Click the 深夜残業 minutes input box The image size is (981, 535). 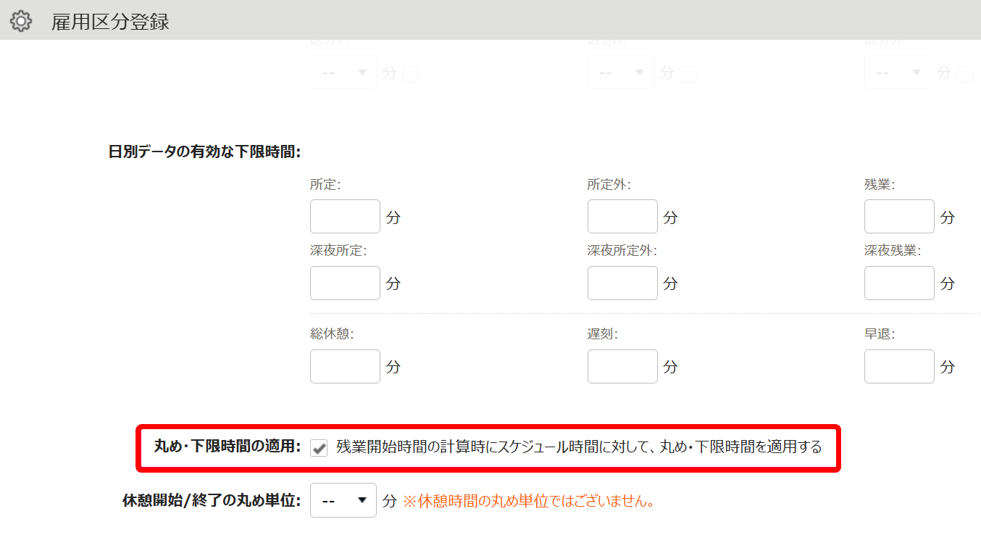point(899,283)
